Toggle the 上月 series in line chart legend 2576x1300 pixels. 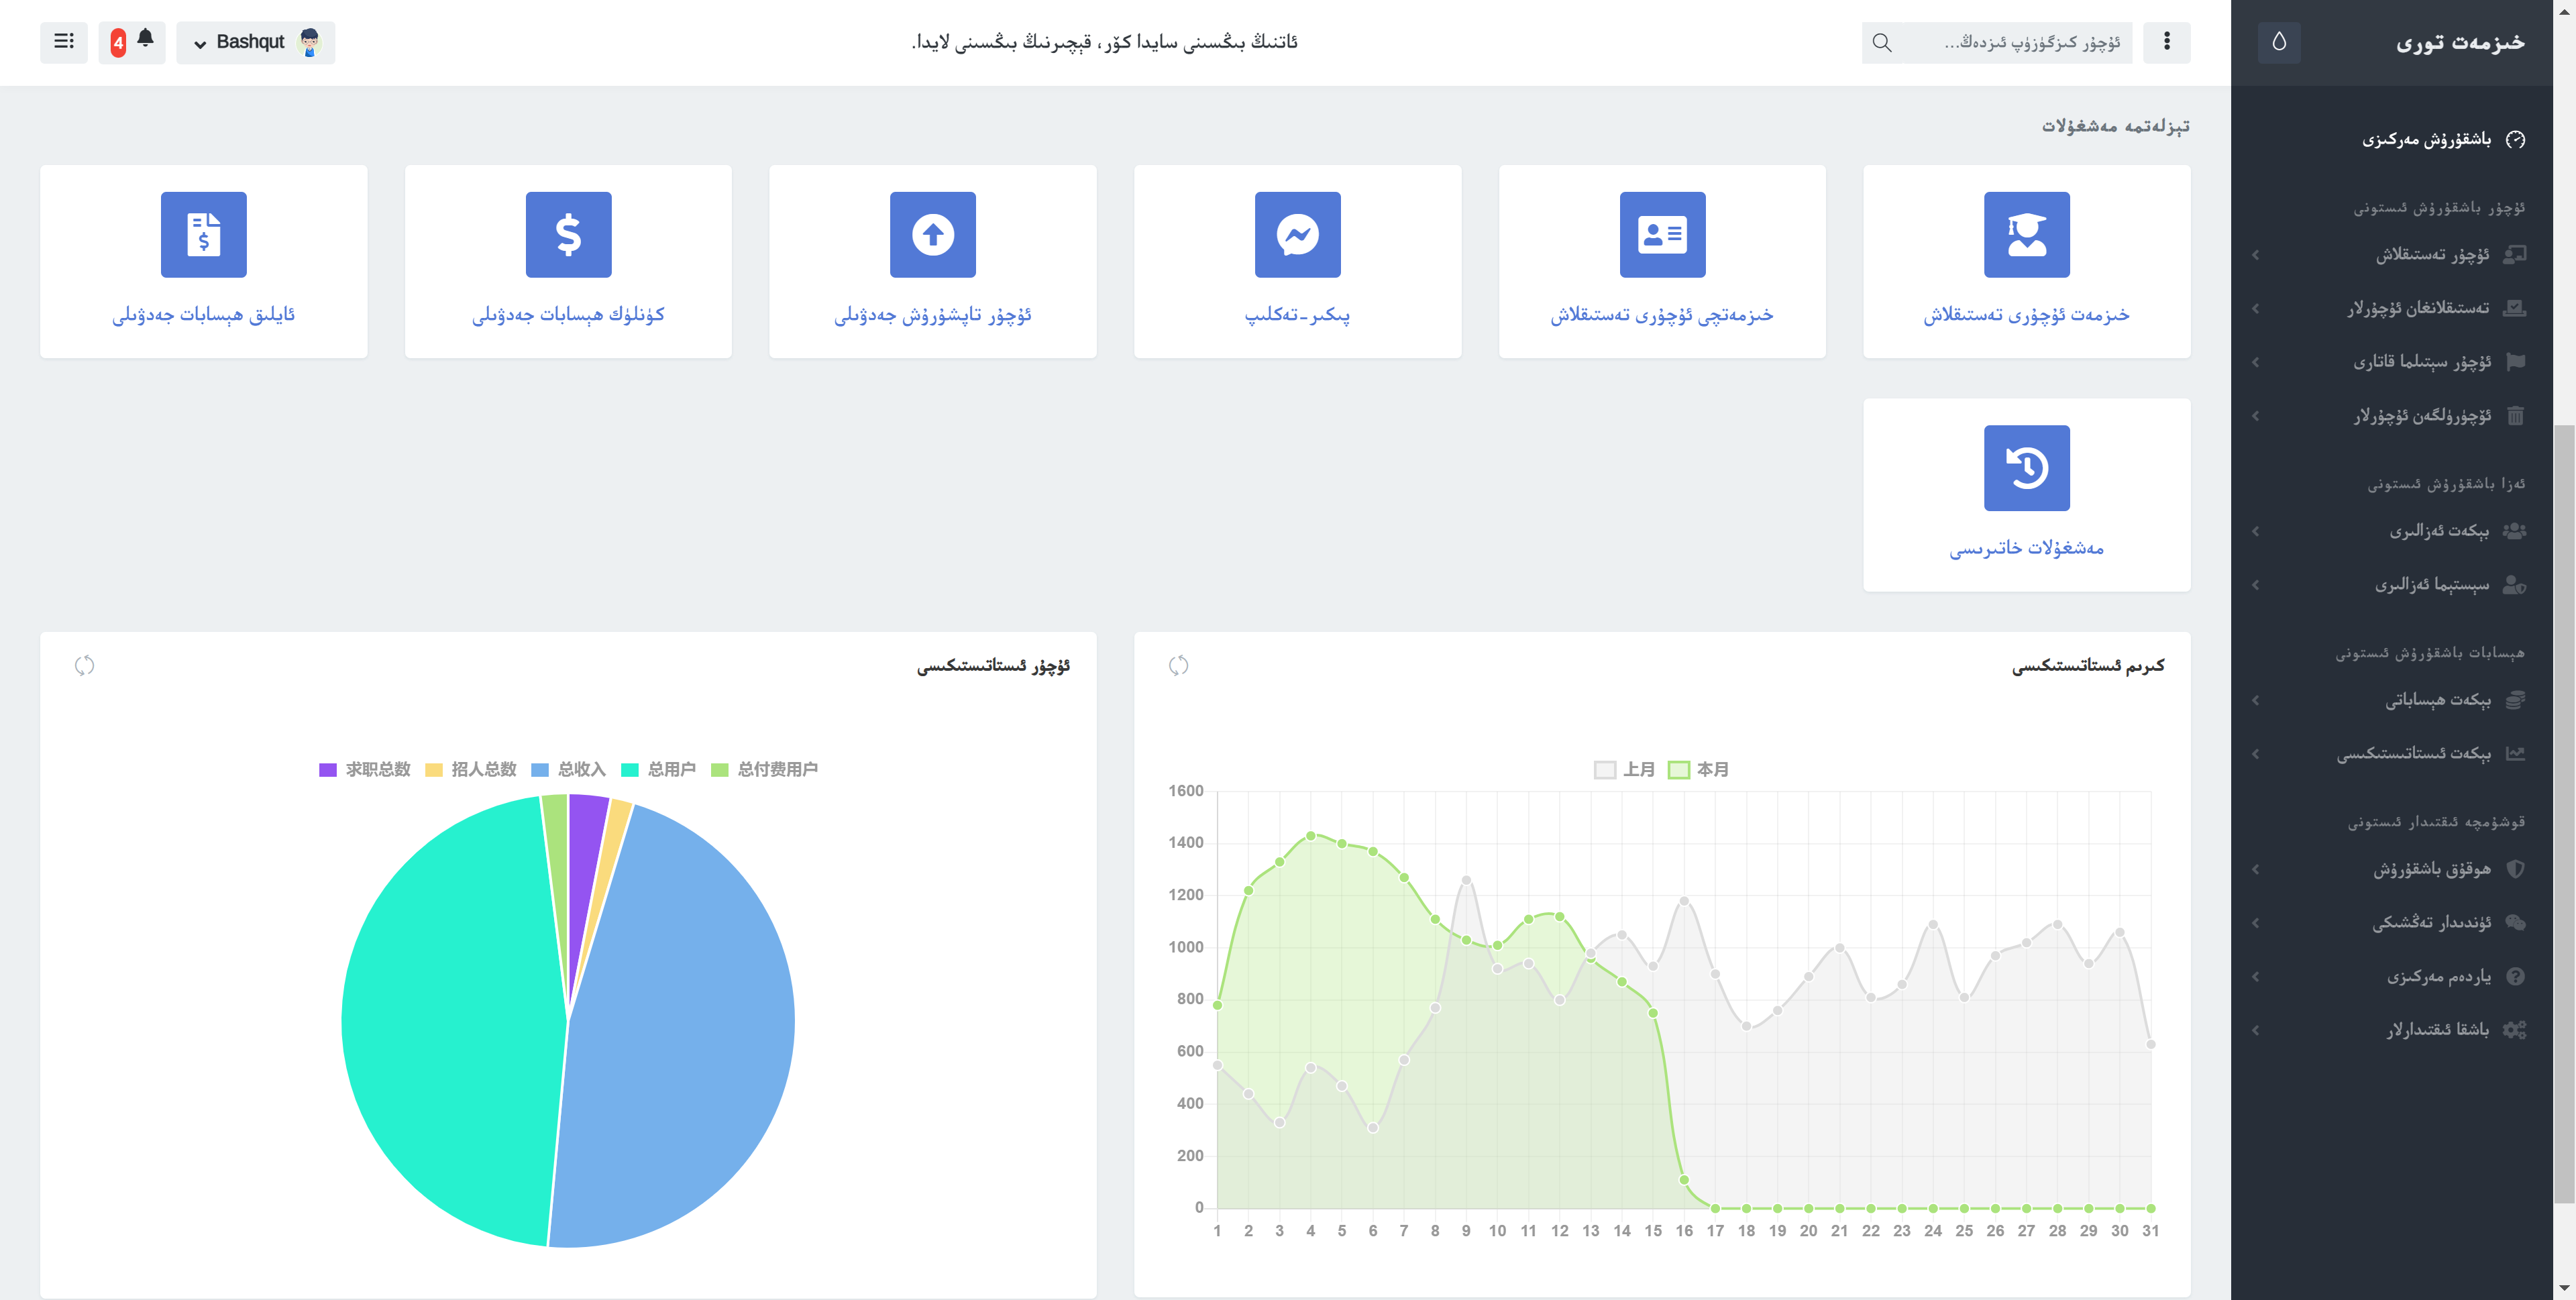tap(1624, 769)
